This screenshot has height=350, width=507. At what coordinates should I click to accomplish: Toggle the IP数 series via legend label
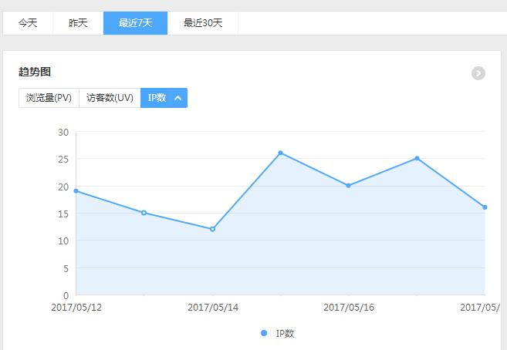coord(285,334)
